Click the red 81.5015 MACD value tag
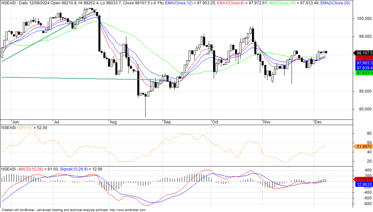Screen dimensions: 373x212 pos(363,179)
